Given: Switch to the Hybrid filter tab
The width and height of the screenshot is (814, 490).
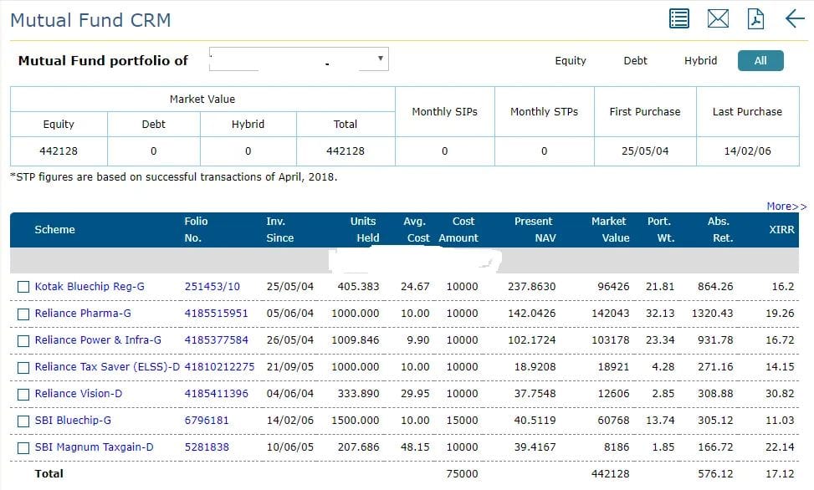Looking at the screenshot, I should 700,61.
